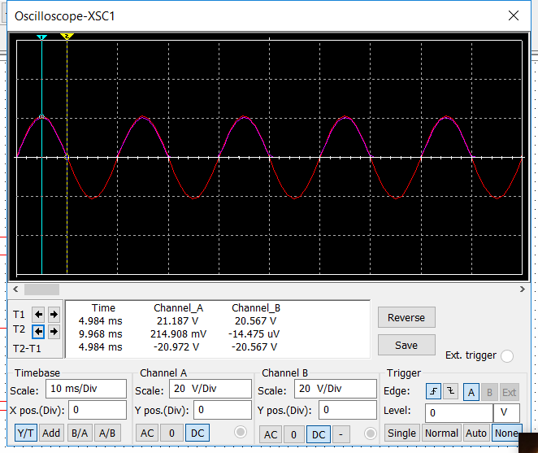The width and height of the screenshot is (538, 453).
Task: Shift cursor T2 right with arrow
Action: [54, 331]
